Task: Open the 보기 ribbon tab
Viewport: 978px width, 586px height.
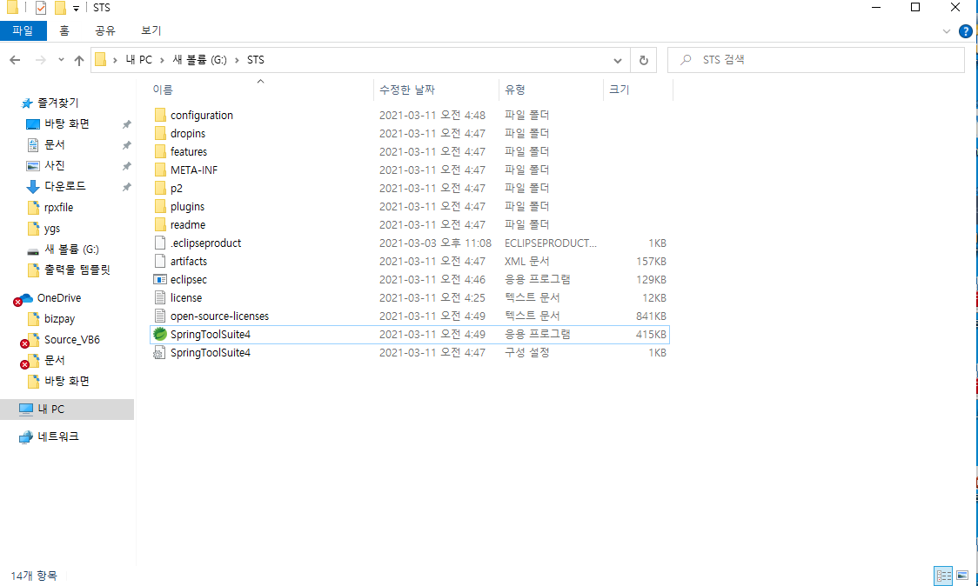Action: pos(151,30)
